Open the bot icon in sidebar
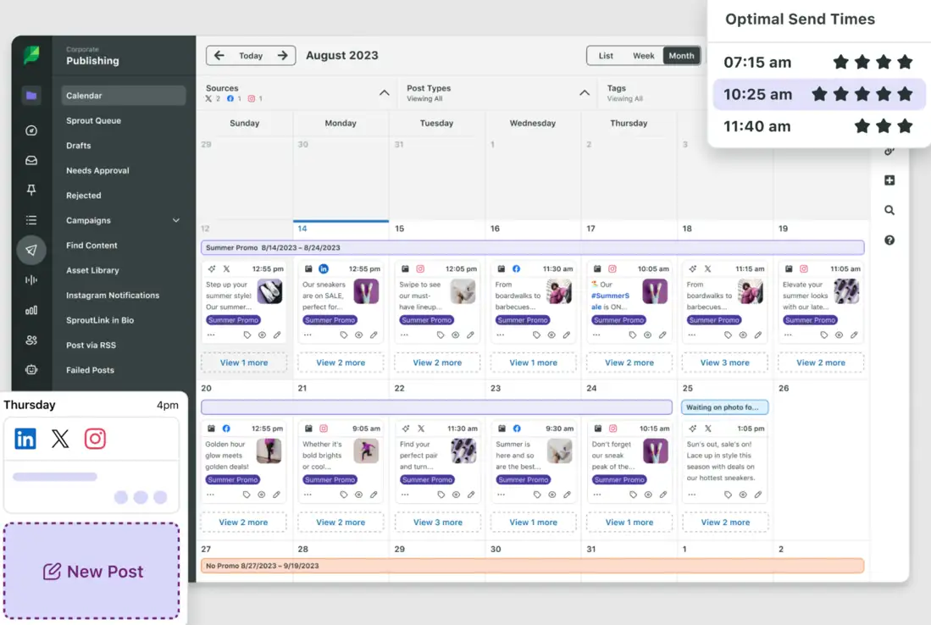This screenshot has width=931, height=625. 31,370
